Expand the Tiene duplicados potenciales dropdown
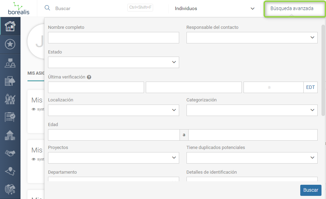 252,158
